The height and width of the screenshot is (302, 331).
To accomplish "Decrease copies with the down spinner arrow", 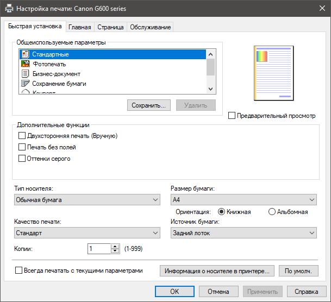I will [115, 251].
